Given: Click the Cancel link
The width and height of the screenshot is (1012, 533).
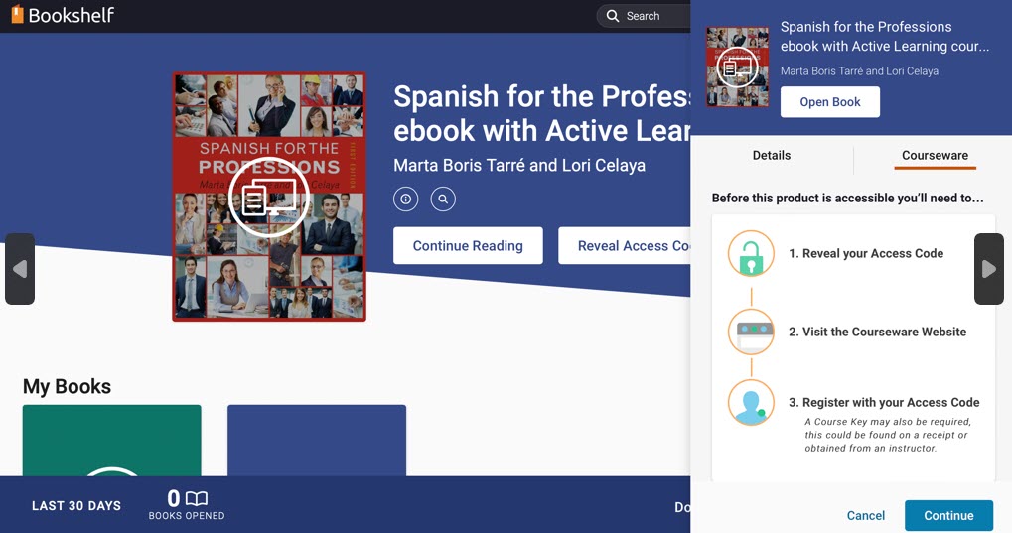Looking at the screenshot, I should [865, 515].
